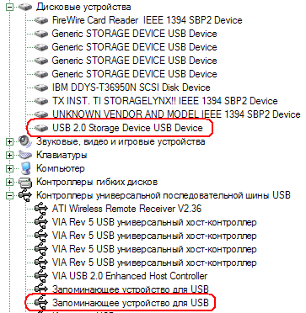This screenshot has height=313, width=306.
Task: Collapse the USB controllers category
Action: click(10, 195)
